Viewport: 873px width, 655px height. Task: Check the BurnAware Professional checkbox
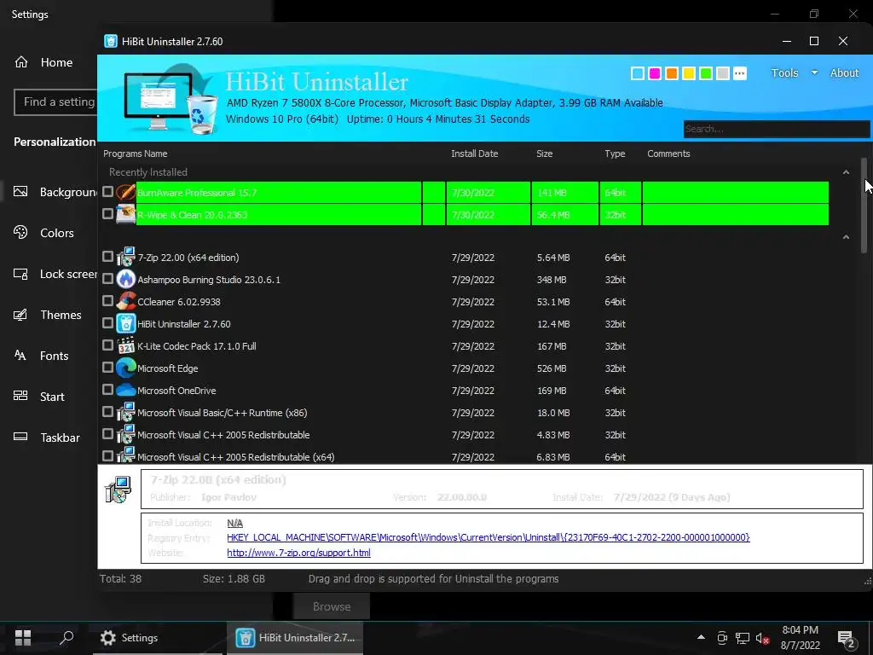click(108, 192)
